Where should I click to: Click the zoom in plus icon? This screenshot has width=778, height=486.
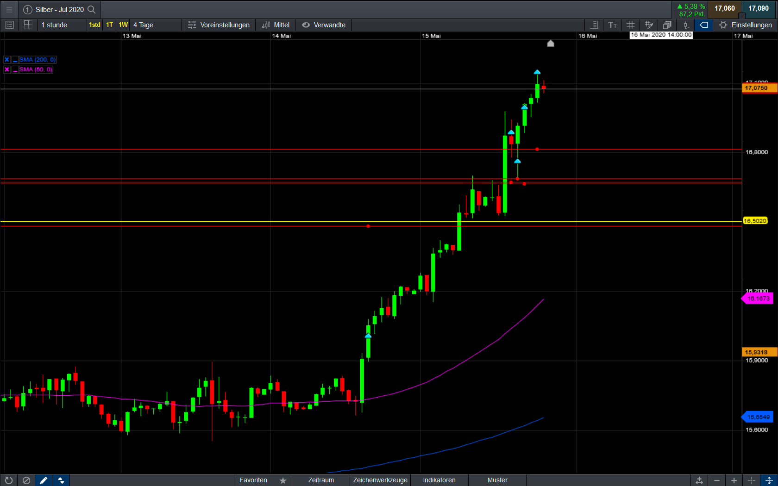click(x=734, y=480)
